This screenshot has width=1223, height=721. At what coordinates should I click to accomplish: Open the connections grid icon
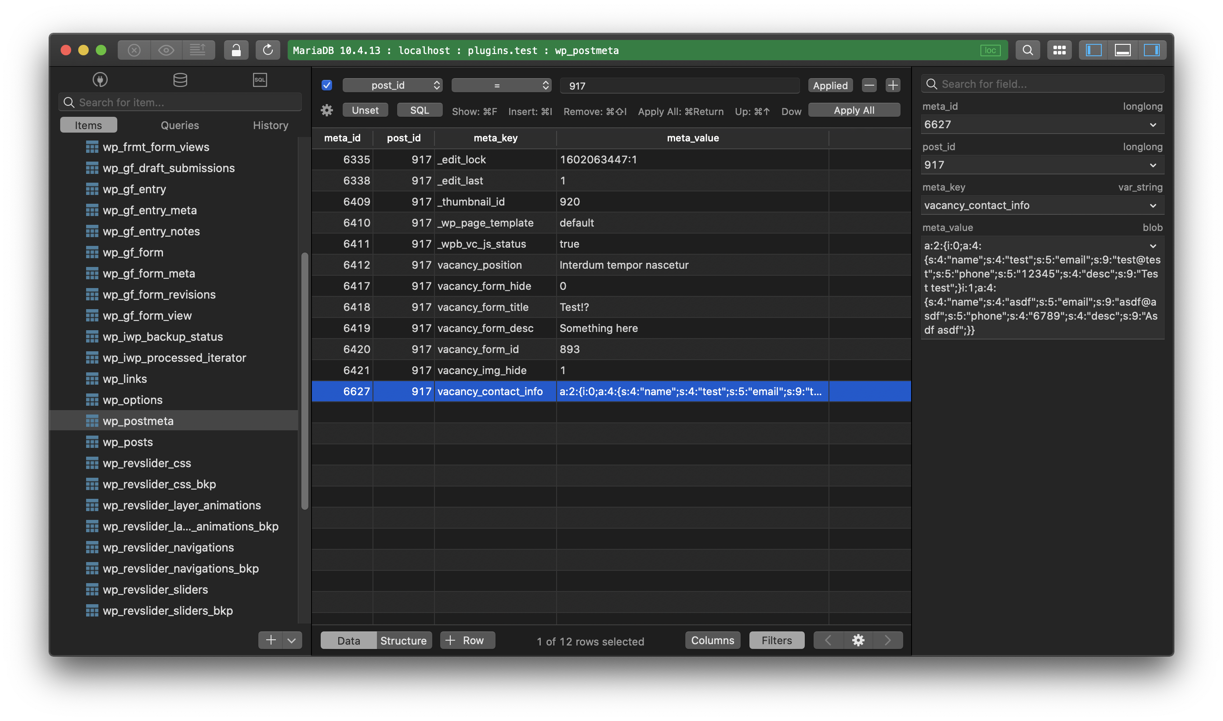point(1059,50)
